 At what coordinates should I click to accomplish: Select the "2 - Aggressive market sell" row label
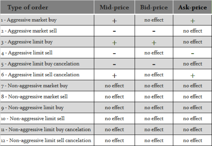coord(29,31)
